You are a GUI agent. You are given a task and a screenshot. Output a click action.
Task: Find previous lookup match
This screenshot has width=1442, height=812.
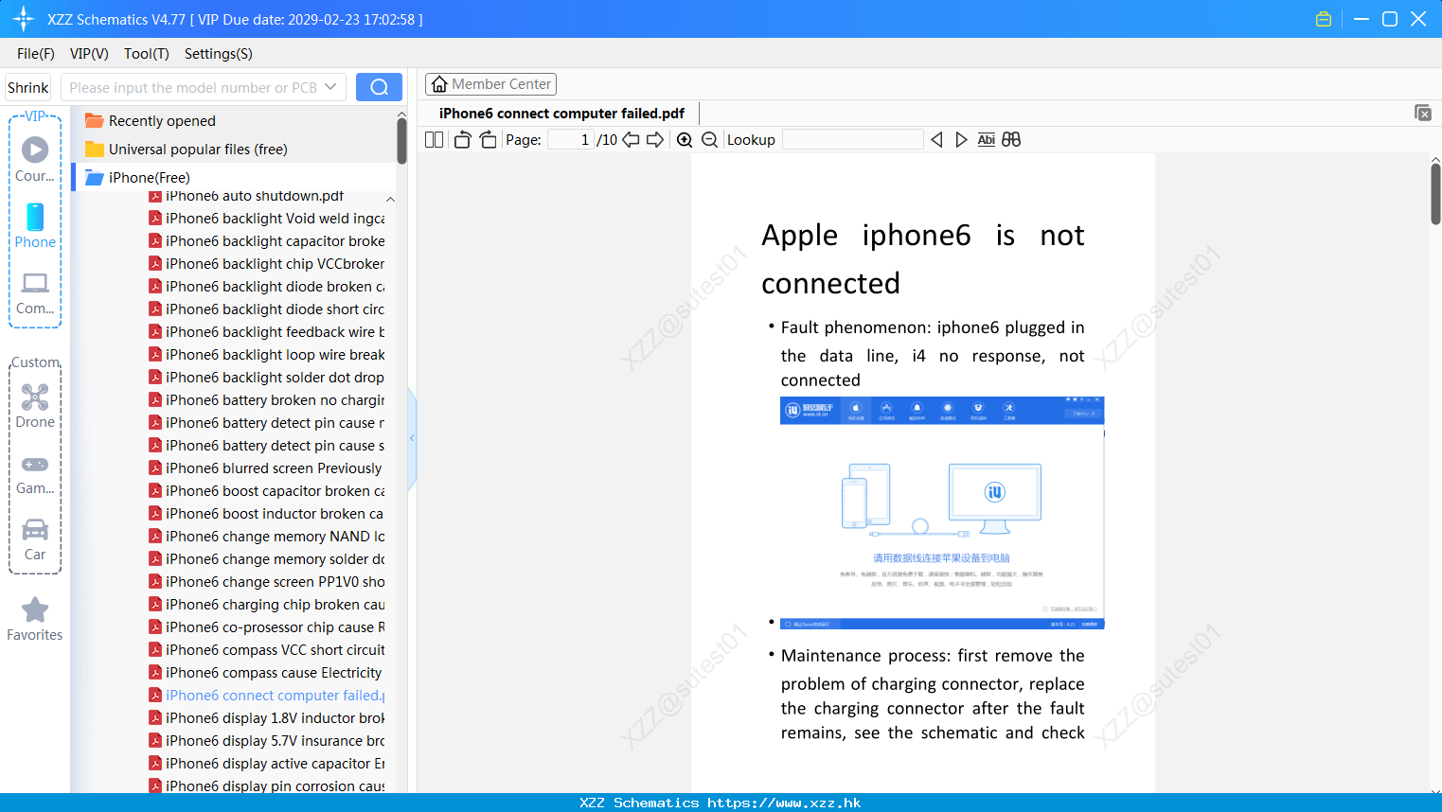click(x=936, y=140)
